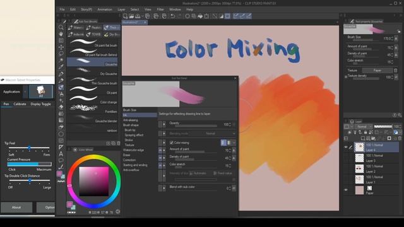This screenshot has height=227, width=404.
Task: Open the Watercolor edge settings category
Action: point(133,150)
